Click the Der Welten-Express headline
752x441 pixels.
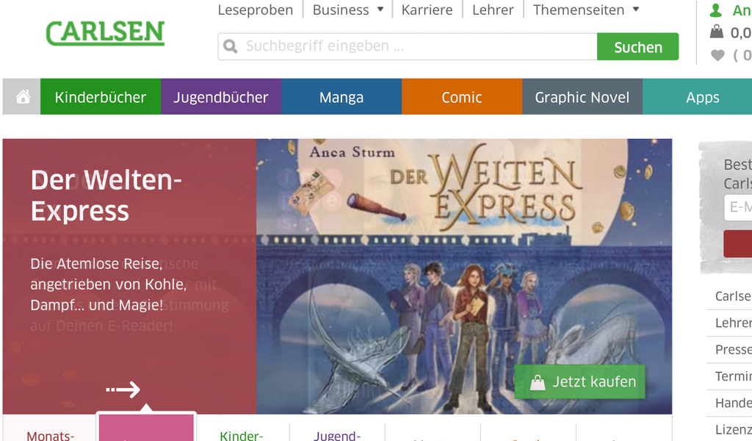tap(106, 196)
